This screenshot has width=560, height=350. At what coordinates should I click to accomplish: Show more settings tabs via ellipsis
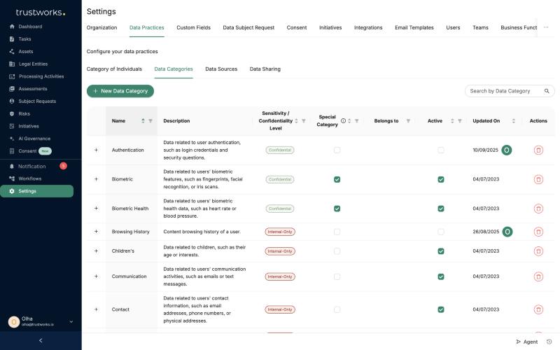(546, 27)
